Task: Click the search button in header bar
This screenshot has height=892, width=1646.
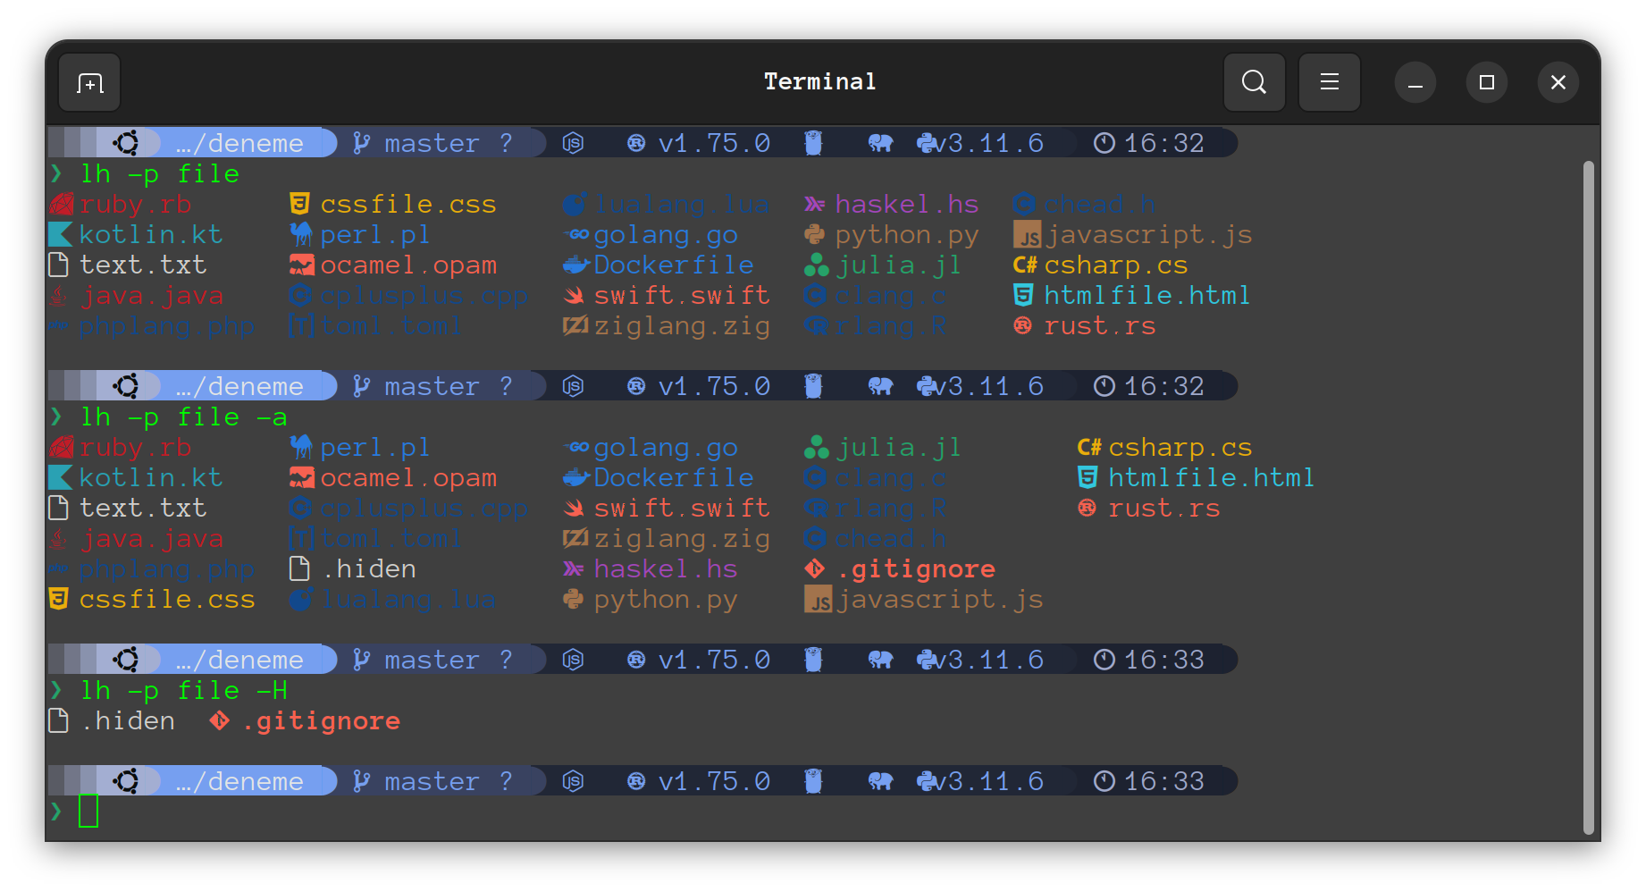Action: click(x=1254, y=82)
